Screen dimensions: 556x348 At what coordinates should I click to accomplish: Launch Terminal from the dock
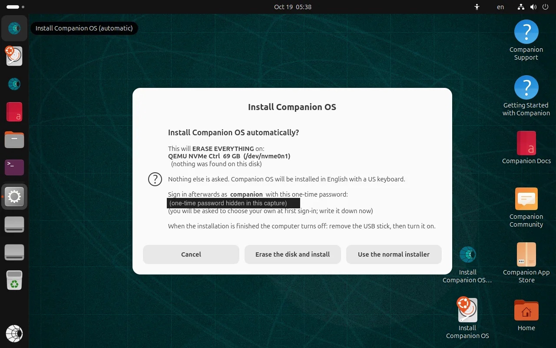pyautogui.click(x=14, y=167)
